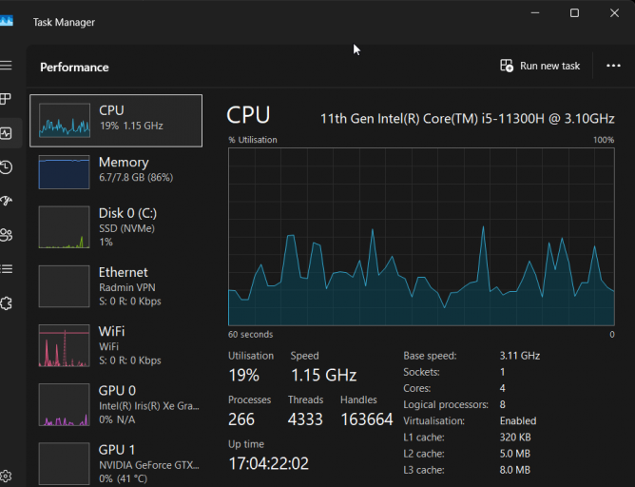Click the % Utilisation graph label
Image resolution: width=635 pixels, height=487 pixels.
point(253,140)
